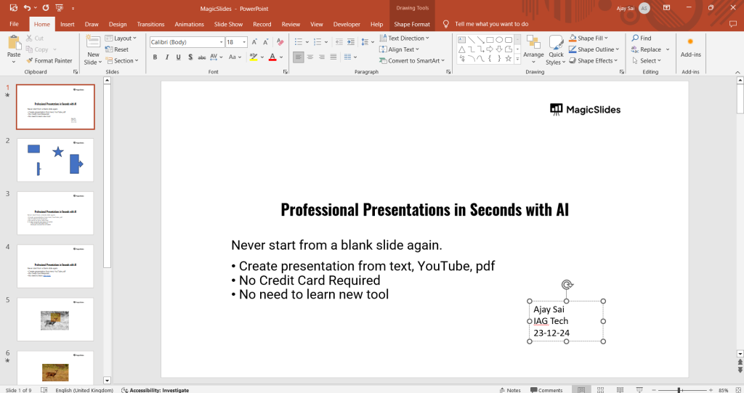Switch to Normal view in status bar
Viewport: 744px width, 393px height.
pyautogui.click(x=581, y=389)
